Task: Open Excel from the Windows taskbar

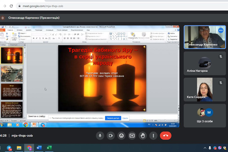Action: click(49, 148)
